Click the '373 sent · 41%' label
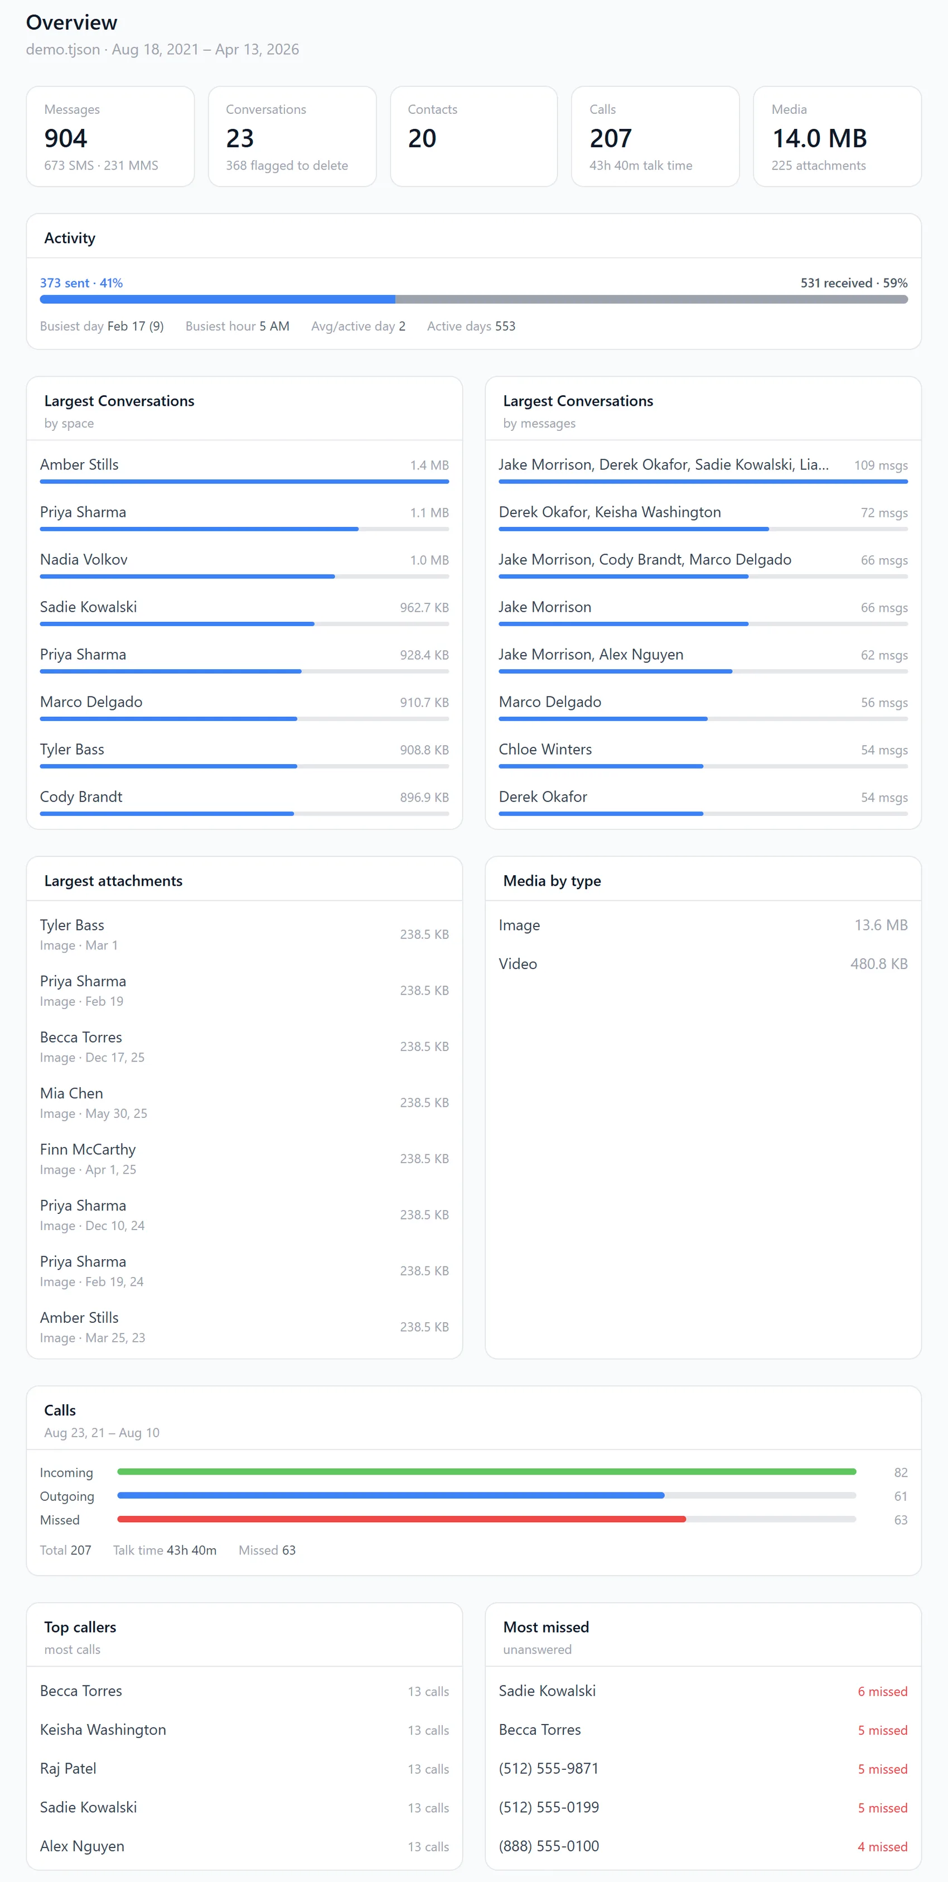The height and width of the screenshot is (1882, 948). (81, 283)
